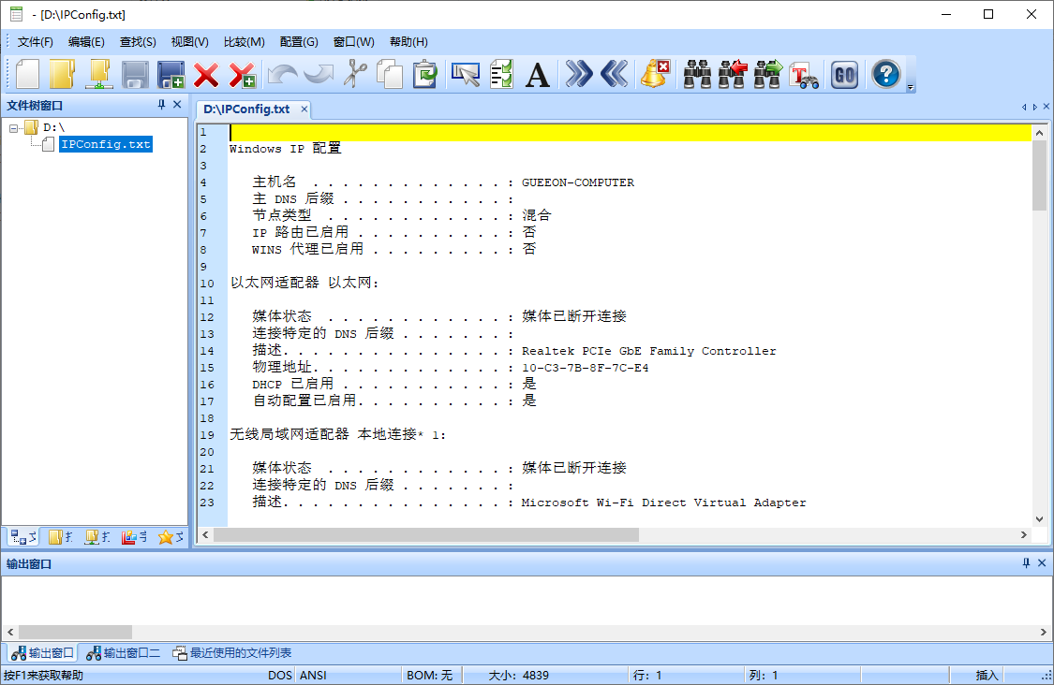Close the D:\IPConfig.txt document tab
The height and width of the screenshot is (685, 1054).
(x=304, y=109)
